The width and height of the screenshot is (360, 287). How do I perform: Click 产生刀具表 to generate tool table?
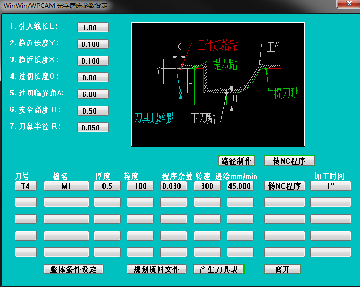(218, 269)
